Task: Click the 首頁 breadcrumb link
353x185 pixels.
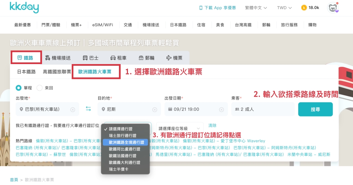Action: point(14,179)
